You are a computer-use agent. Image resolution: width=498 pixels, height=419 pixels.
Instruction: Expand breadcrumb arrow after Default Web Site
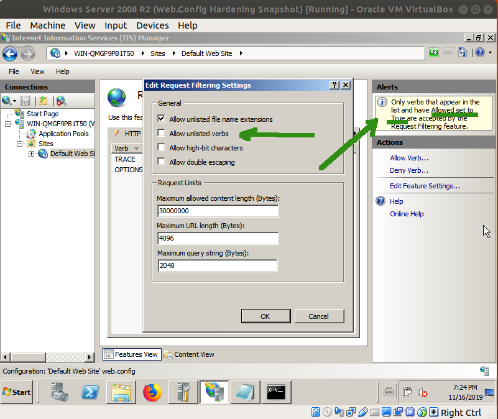click(241, 53)
